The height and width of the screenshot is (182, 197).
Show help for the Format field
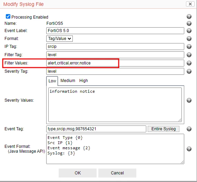click(189, 39)
